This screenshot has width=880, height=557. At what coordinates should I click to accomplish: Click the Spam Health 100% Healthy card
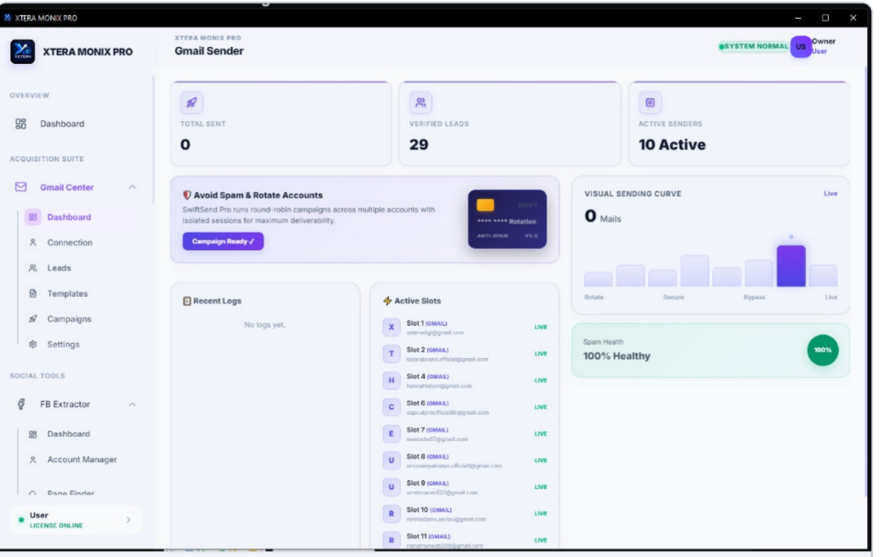(x=710, y=351)
